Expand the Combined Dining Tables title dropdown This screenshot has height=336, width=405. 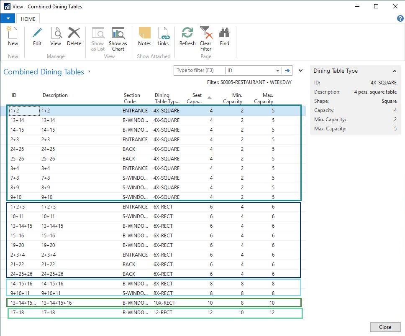pyautogui.click(x=90, y=72)
